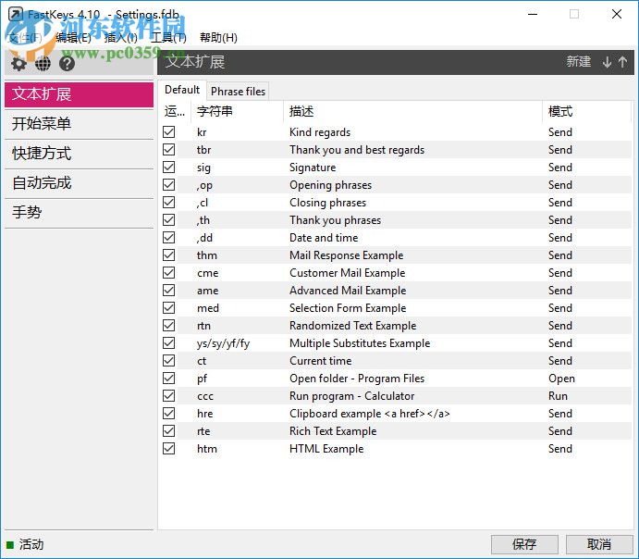639x559 pixels.
Task: Disable the htm HTML Example checkbox
Action: (x=168, y=449)
